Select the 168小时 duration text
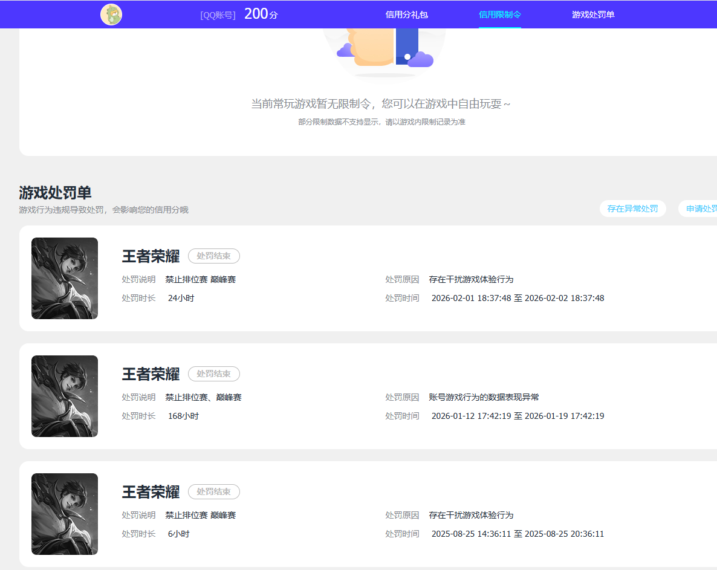Viewport: 717px width, 570px height. point(183,416)
